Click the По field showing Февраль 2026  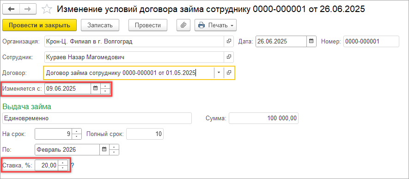[67, 149]
